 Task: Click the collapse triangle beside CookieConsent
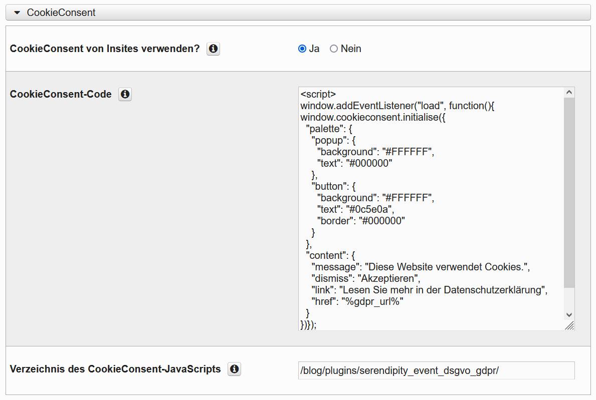(x=17, y=13)
